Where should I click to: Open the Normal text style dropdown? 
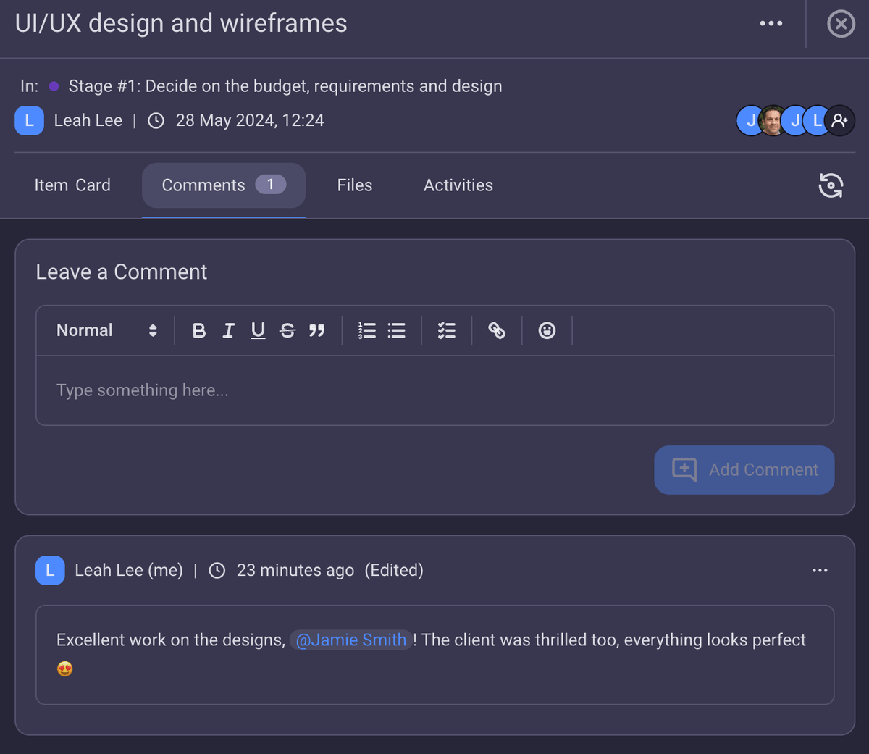click(105, 330)
